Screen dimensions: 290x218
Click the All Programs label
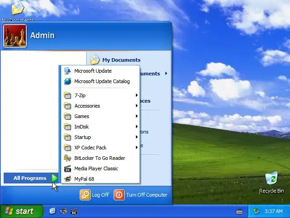click(x=30, y=178)
